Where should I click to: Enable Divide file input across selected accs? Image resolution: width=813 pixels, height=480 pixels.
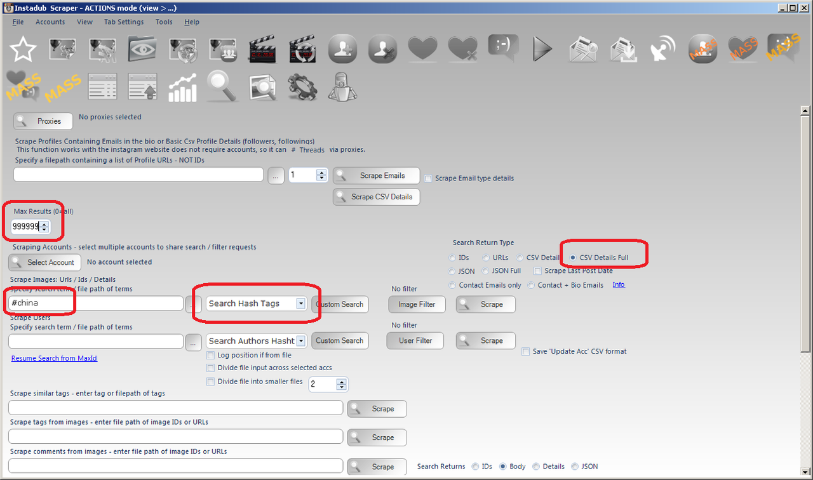point(211,368)
